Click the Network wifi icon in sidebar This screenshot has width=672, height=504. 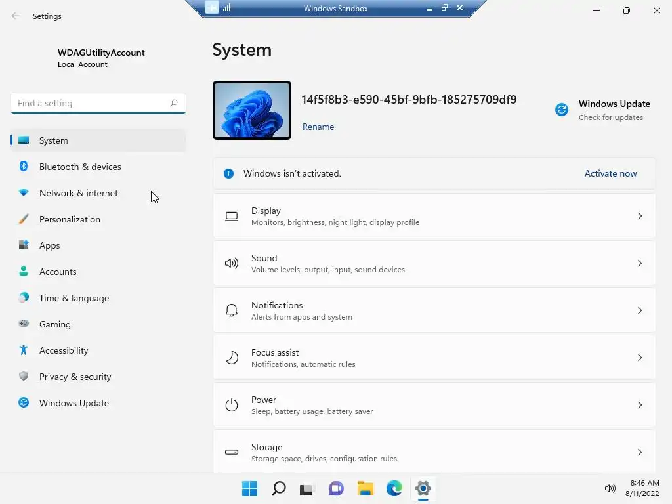tap(24, 193)
